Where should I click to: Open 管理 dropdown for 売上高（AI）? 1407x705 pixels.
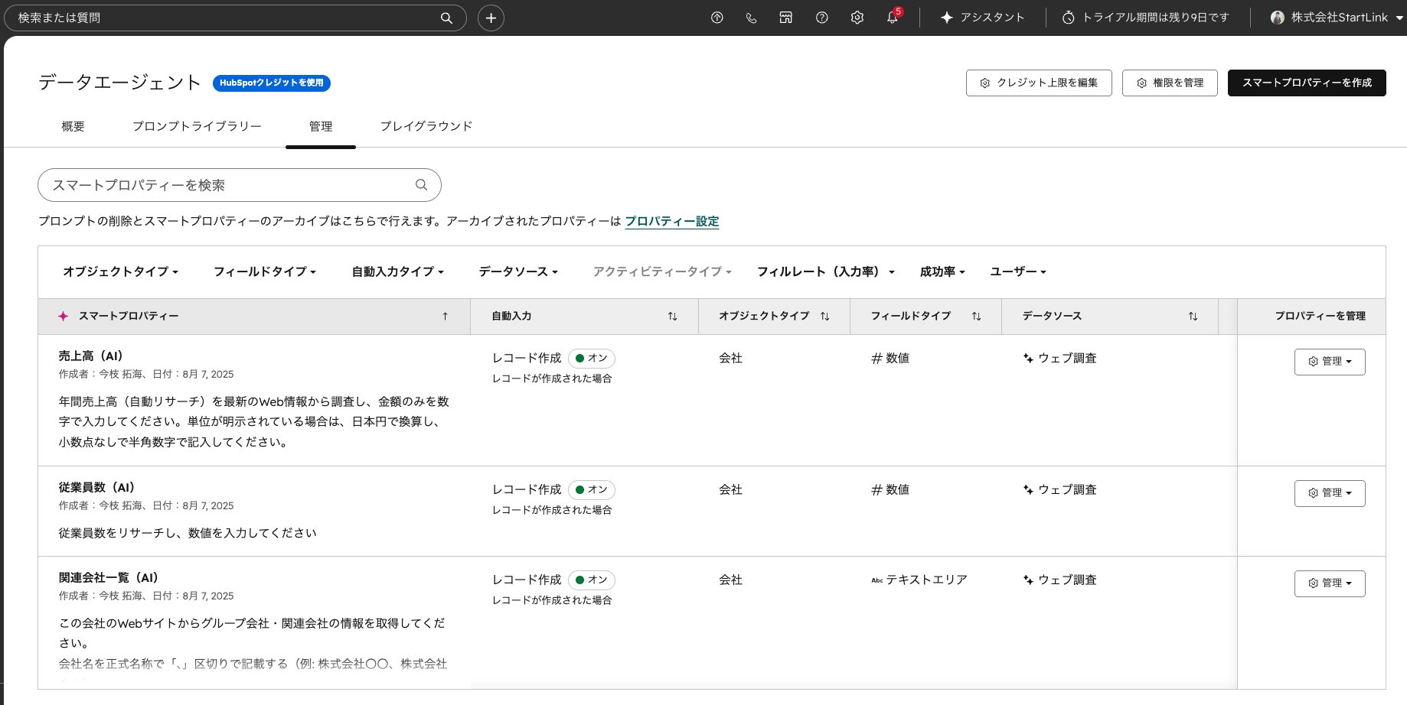(x=1330, y=362)
